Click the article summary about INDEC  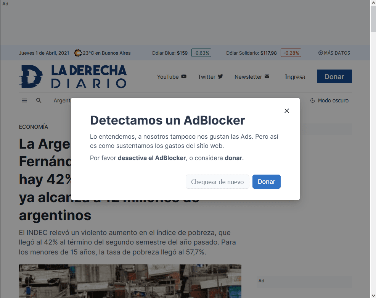pyautogui.click(x=127, y=242)
